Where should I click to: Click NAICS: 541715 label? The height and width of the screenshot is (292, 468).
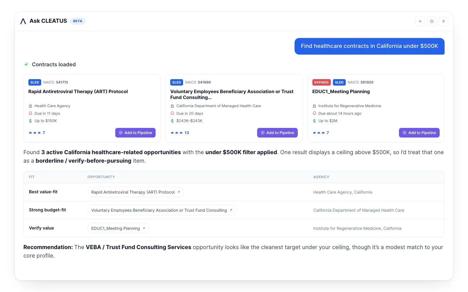(56, 82)
